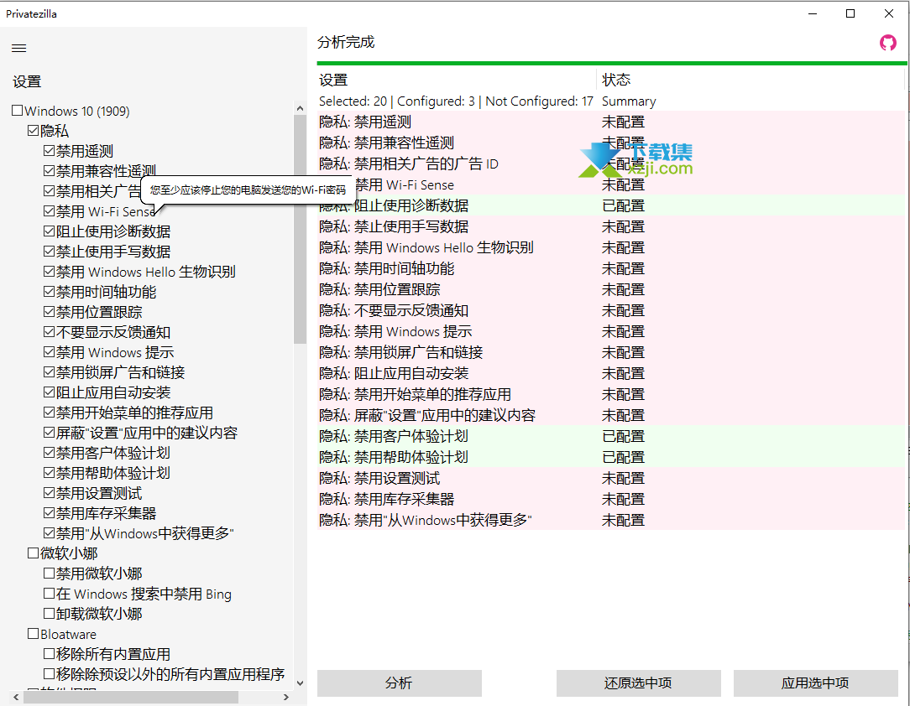The width and height of the screenshot is (910, 706).
Task: Uncheck 禁用时间轴功能 checkbox
Action: pos(50,292)
